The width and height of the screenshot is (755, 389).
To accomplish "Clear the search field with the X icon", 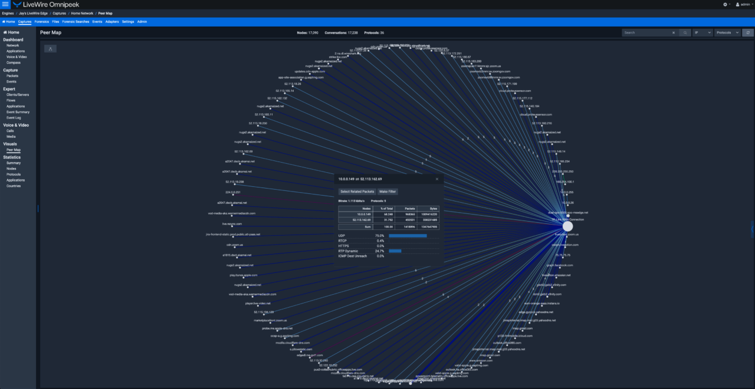I will (673, 32).
